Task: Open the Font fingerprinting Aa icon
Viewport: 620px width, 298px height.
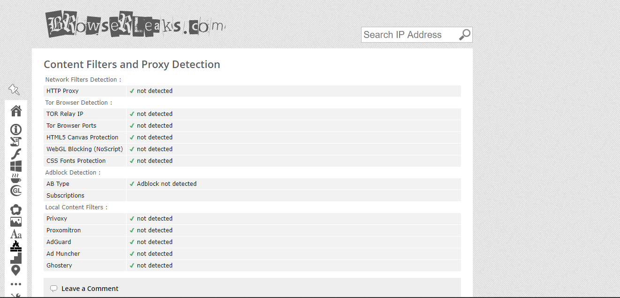Action: tap(16, 234)
